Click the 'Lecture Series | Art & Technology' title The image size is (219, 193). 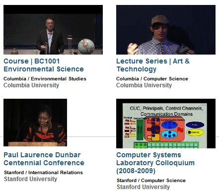(153, 65)
